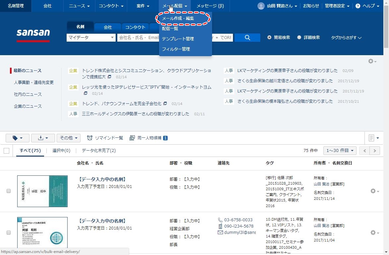Open the 管理者設定 dropdown

(337, 6)
